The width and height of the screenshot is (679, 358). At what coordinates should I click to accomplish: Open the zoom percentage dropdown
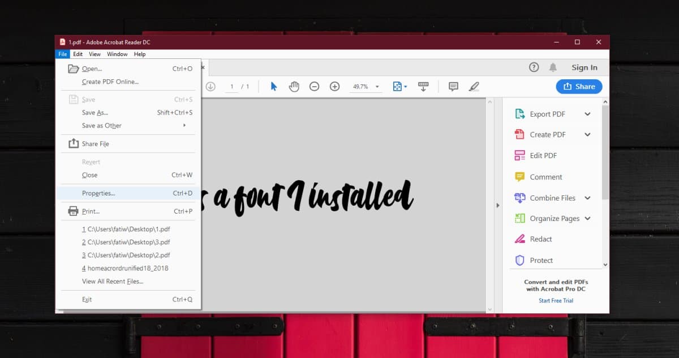tap(366, 86)
